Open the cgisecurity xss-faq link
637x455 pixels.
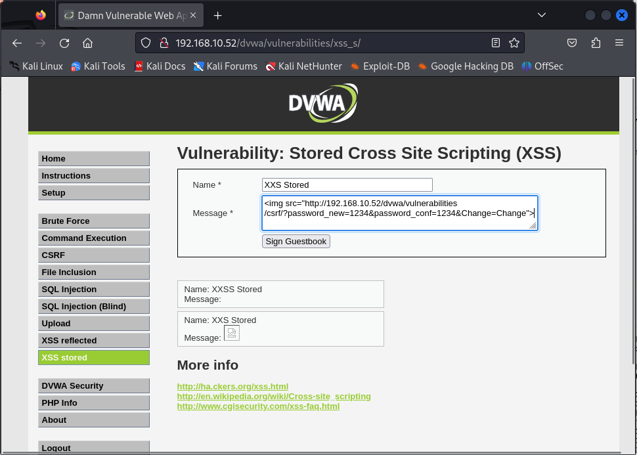pyautogui.click(x=258, y=406)
